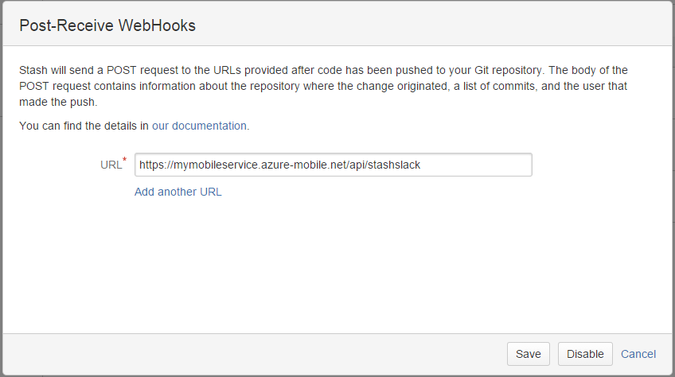Click the empty area below Add another URL
Screen dimensions: 675x377
point(334,262)
